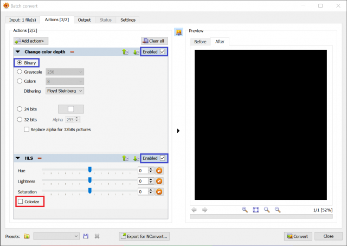The height and width of the screenshot is (246, 347).
Task: Click the Hue value spinner arrows
Action: (x=151, y=171)
